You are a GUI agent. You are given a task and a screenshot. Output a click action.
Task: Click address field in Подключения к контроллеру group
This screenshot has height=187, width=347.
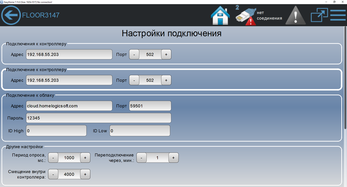click(69, 55)
